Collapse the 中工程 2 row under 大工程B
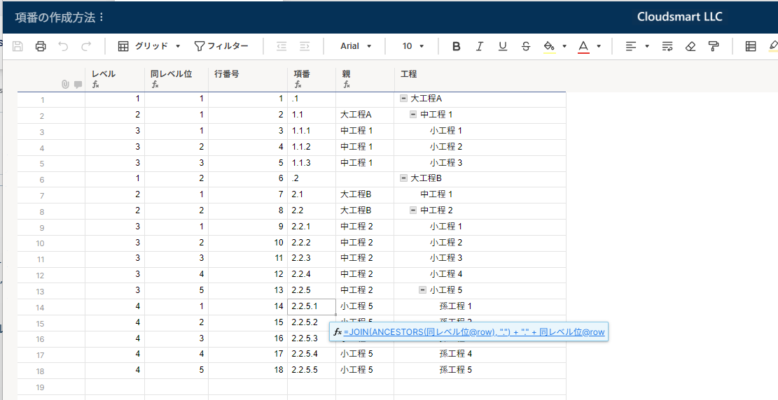This screenshot has height=400, width=778. 413,210
